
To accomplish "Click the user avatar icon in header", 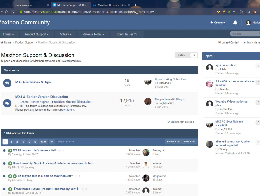I will (x=248, y=23).
